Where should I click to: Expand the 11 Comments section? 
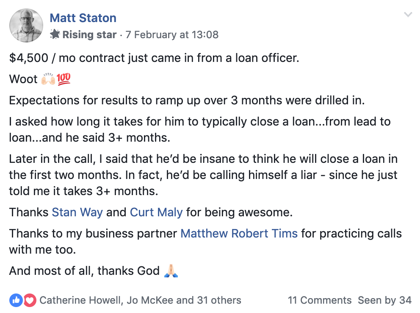[x=320, y=300]
